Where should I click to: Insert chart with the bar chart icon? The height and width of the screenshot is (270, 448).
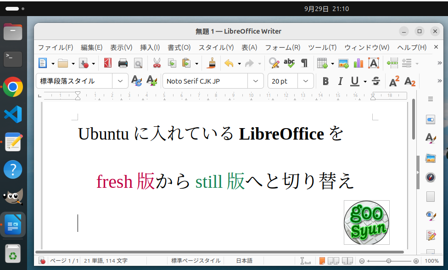[x=358, y=63]
